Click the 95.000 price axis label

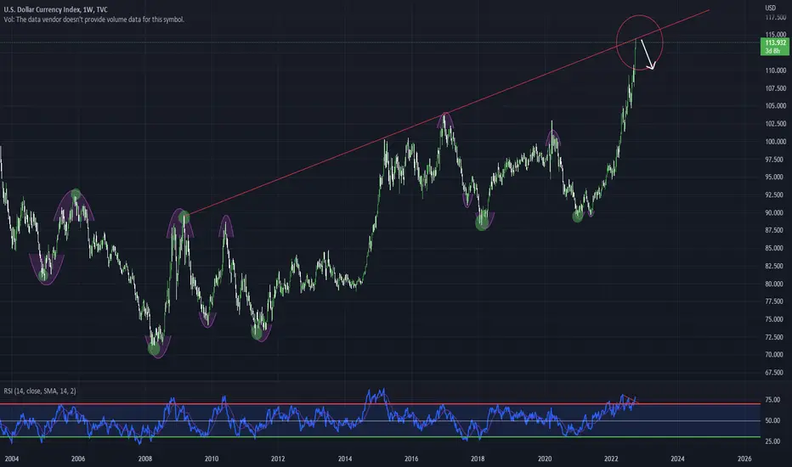pyautogui.click(x=775, y=177)
